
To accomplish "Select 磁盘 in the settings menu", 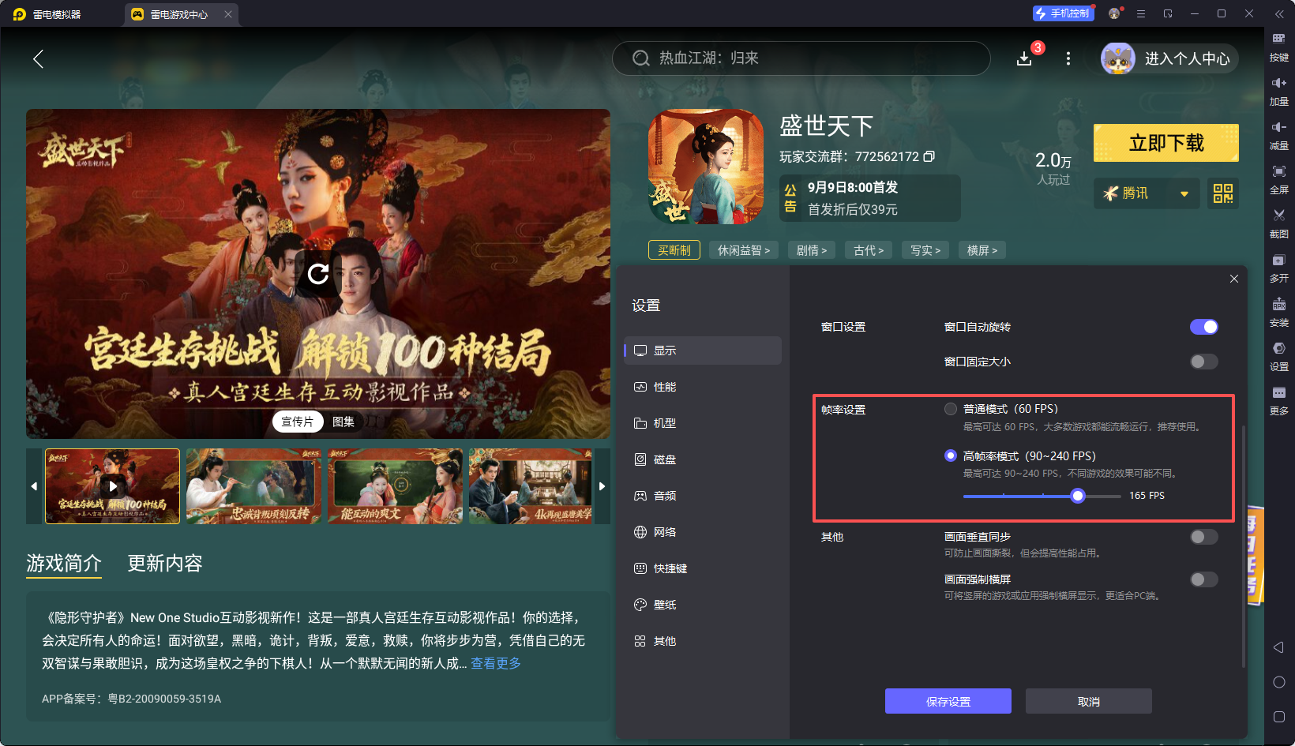I will (703, 459).
